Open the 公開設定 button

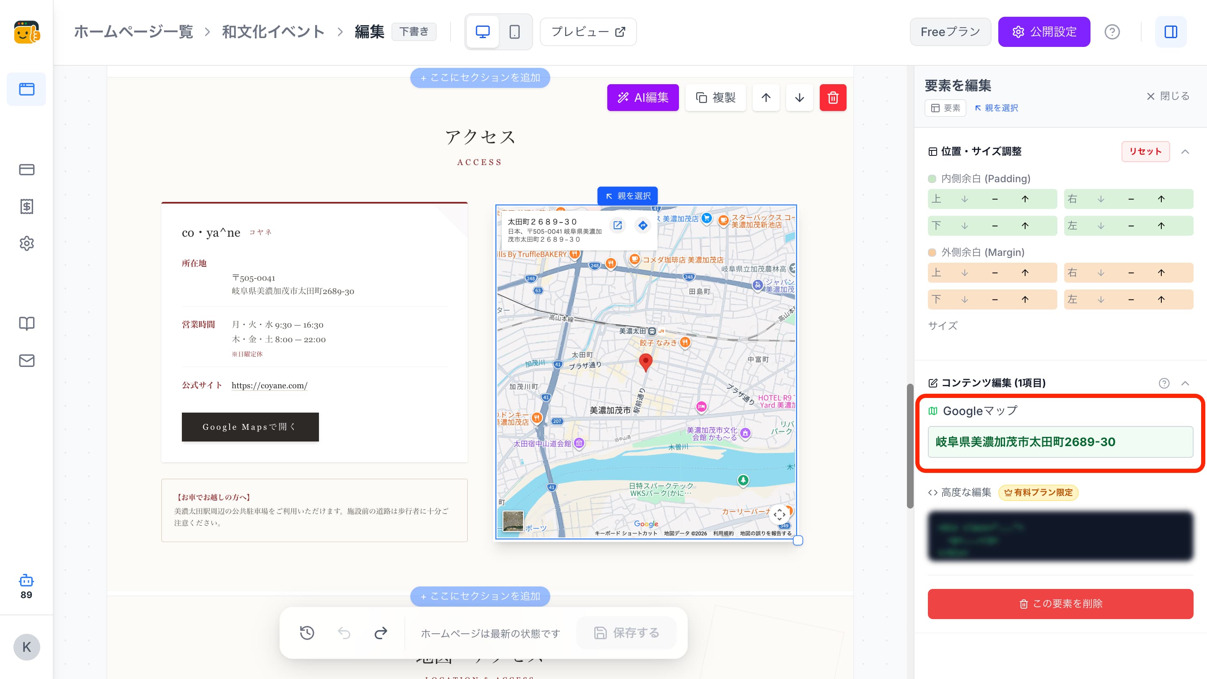coord(1044,32)
